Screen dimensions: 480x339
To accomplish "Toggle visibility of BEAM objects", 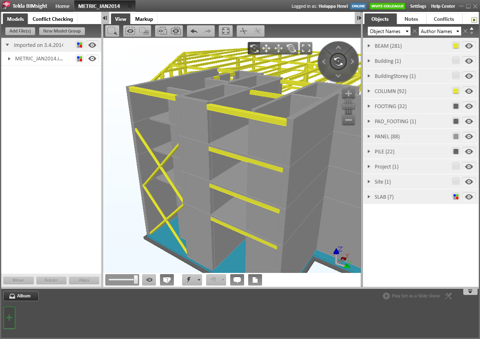I will point(469,46).
